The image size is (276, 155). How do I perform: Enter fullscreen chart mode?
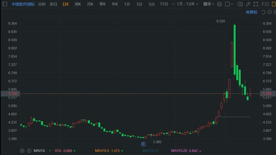pos(256,4)
